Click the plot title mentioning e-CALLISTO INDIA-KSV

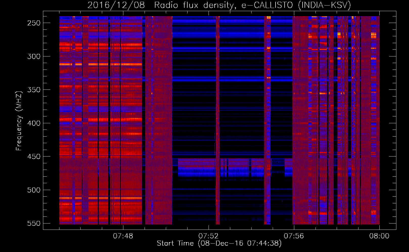[219, 5]
